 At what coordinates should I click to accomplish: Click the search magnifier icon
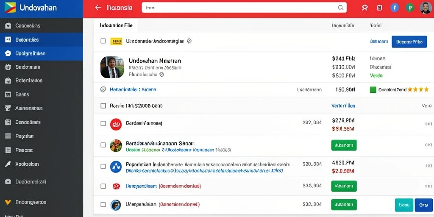(x=341, y=8)
